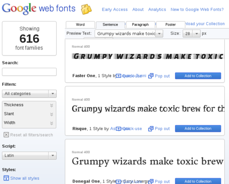Click the Risque preview sentence
229x184 pixels.
148,109
